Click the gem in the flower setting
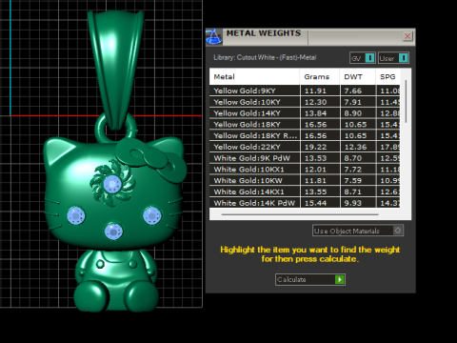Image resolution: width=457 pixels, height=343 pixels. pyautogui.click(x=112, y=184)
